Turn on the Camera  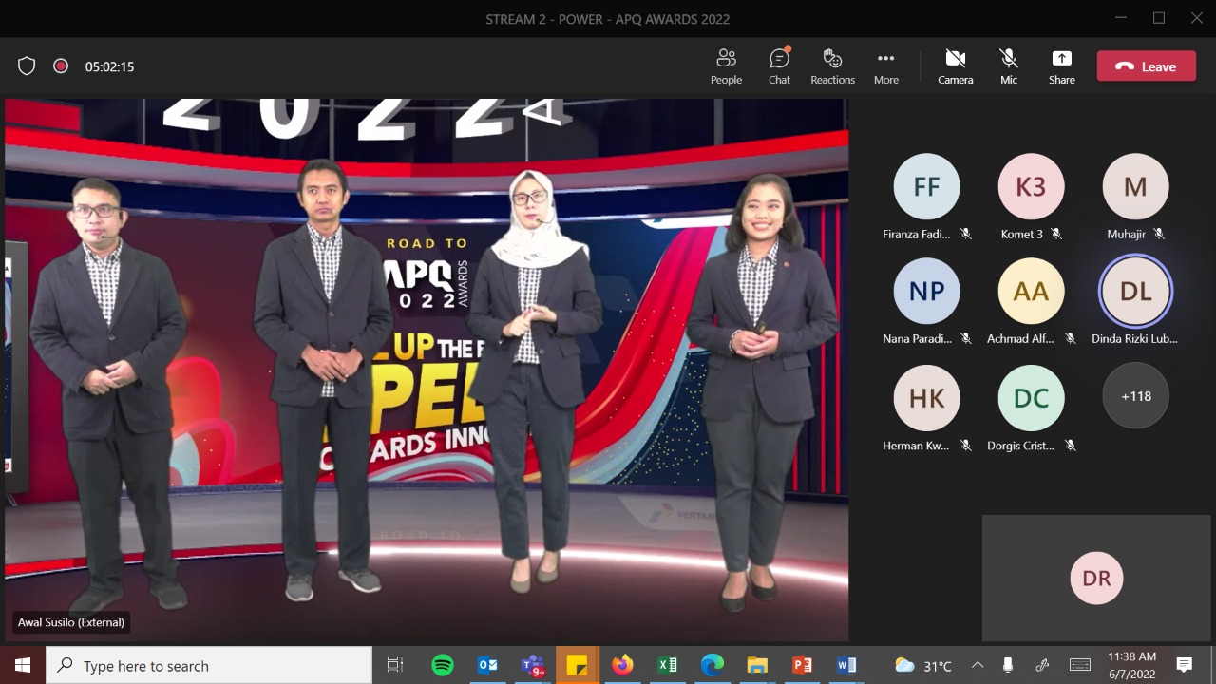[x=955, y=66]
